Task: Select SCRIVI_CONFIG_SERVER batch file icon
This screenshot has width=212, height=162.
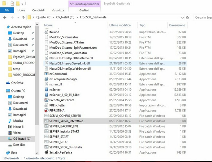Action: point(46,116)
